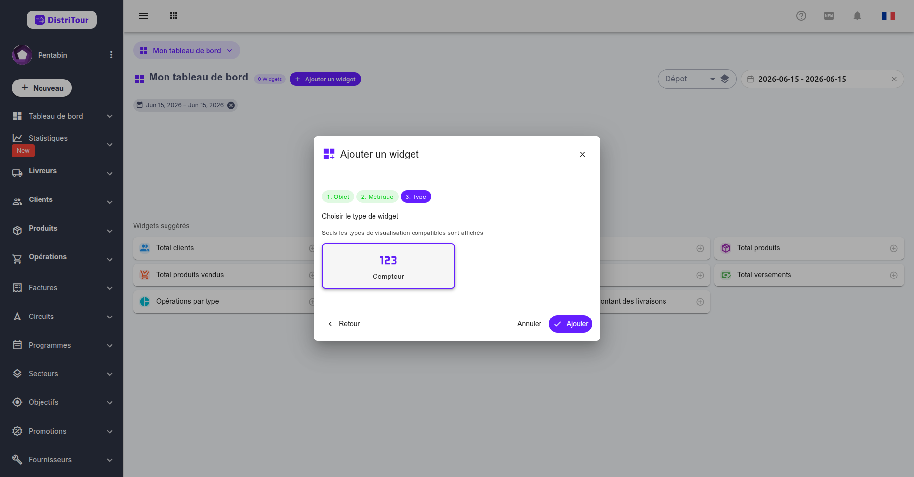Click the Ajouter confirm button
This screenshot has height=477, width=914.
[x=571, y=324]
